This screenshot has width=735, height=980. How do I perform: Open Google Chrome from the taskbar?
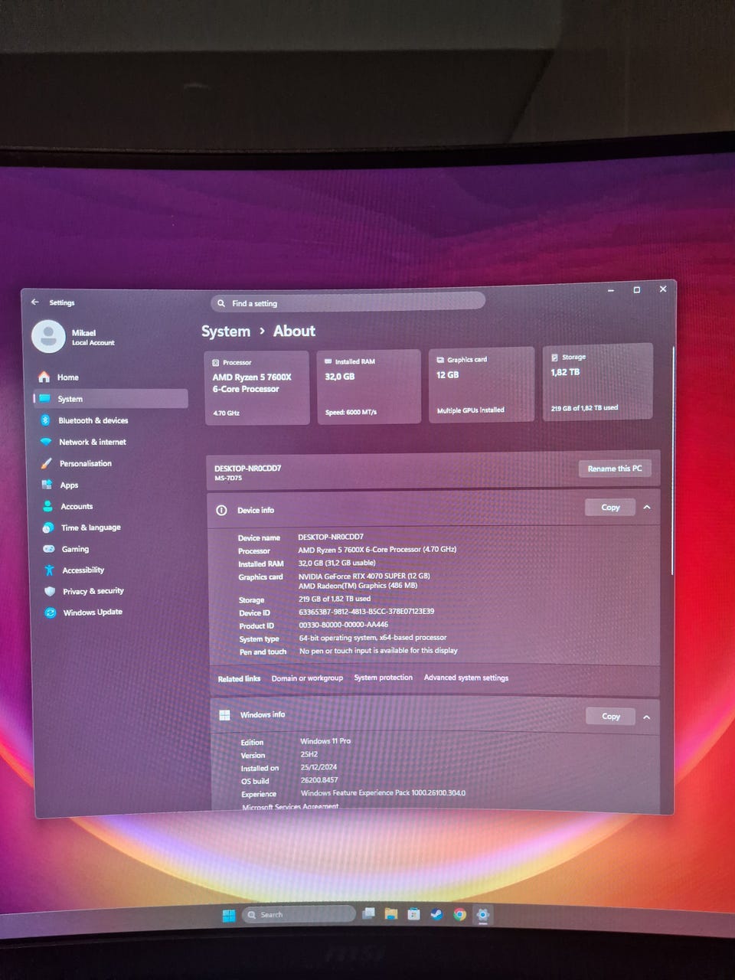(x=459, y=913)
